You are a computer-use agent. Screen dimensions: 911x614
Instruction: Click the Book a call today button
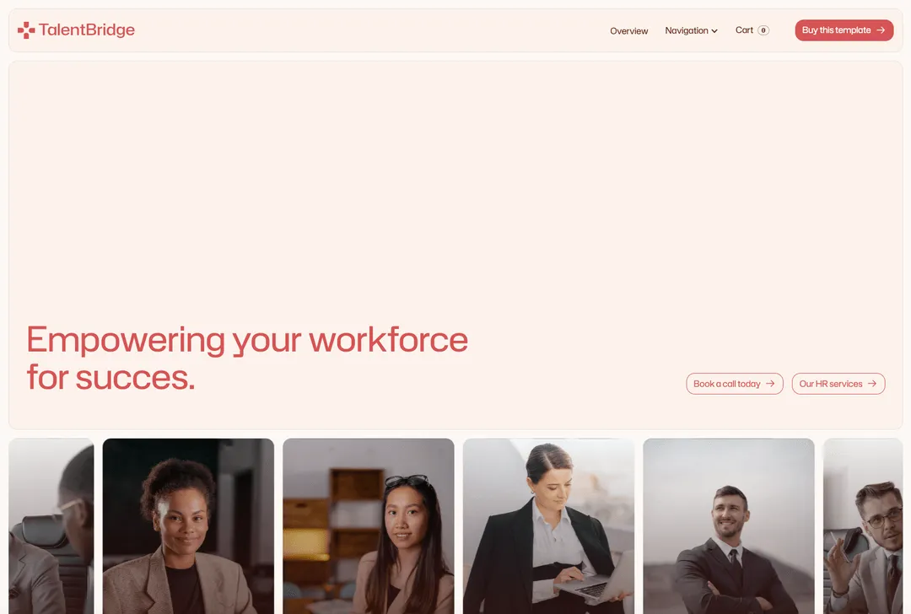(735, 384)
